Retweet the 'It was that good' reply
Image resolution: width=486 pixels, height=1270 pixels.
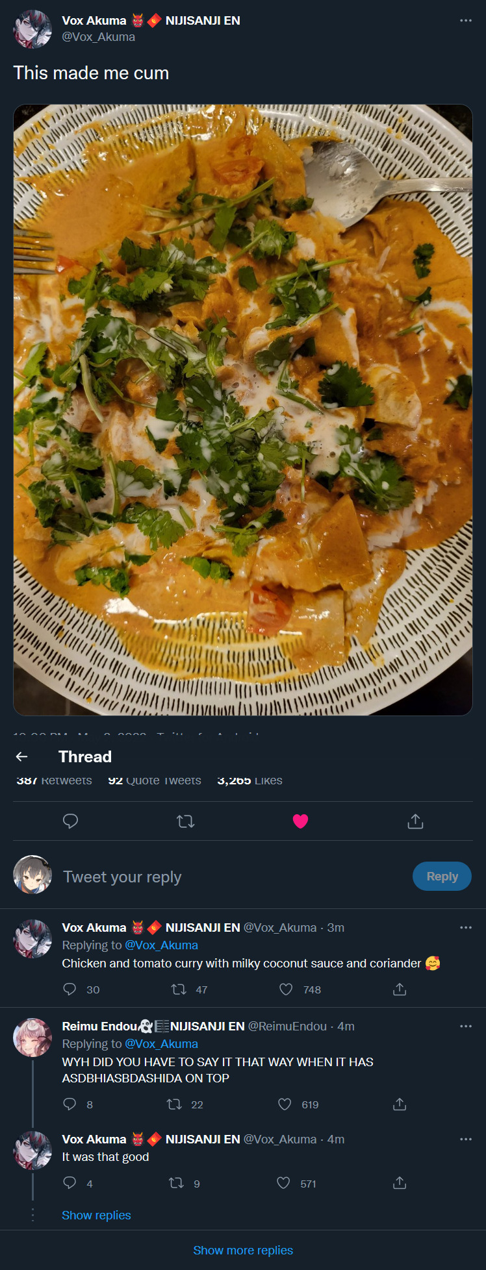pos(176,1184)
